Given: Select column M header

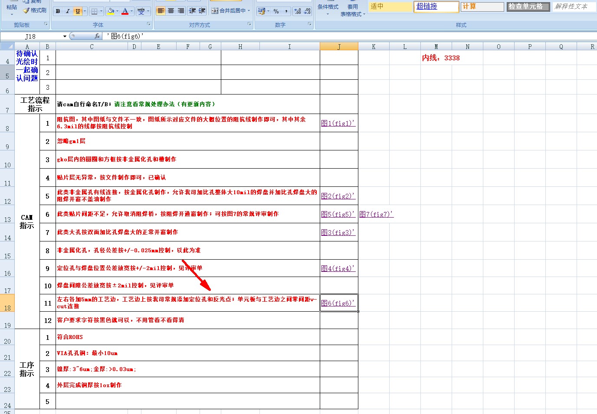Looking at the screenshot, I should pos(436,46).
